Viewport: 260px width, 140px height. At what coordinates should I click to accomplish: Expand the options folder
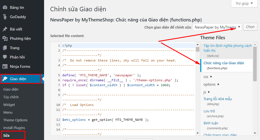pyautogui.click(x=212, y=84)
